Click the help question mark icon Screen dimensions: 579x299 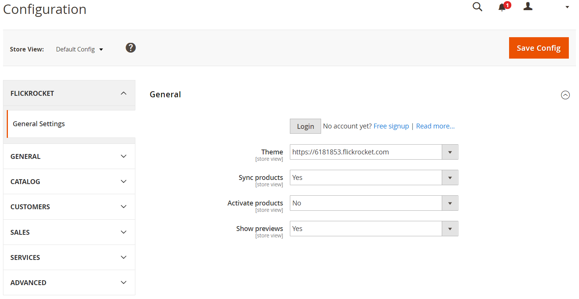click(130, 48)
